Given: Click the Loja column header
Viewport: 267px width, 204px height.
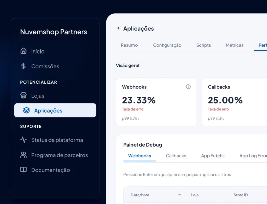Looking at the screenshot, I should point(195,195).
